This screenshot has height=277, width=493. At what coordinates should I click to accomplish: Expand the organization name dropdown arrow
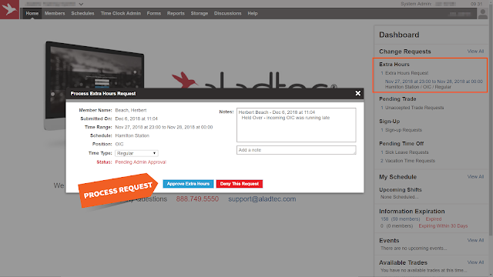coord(81,4)
